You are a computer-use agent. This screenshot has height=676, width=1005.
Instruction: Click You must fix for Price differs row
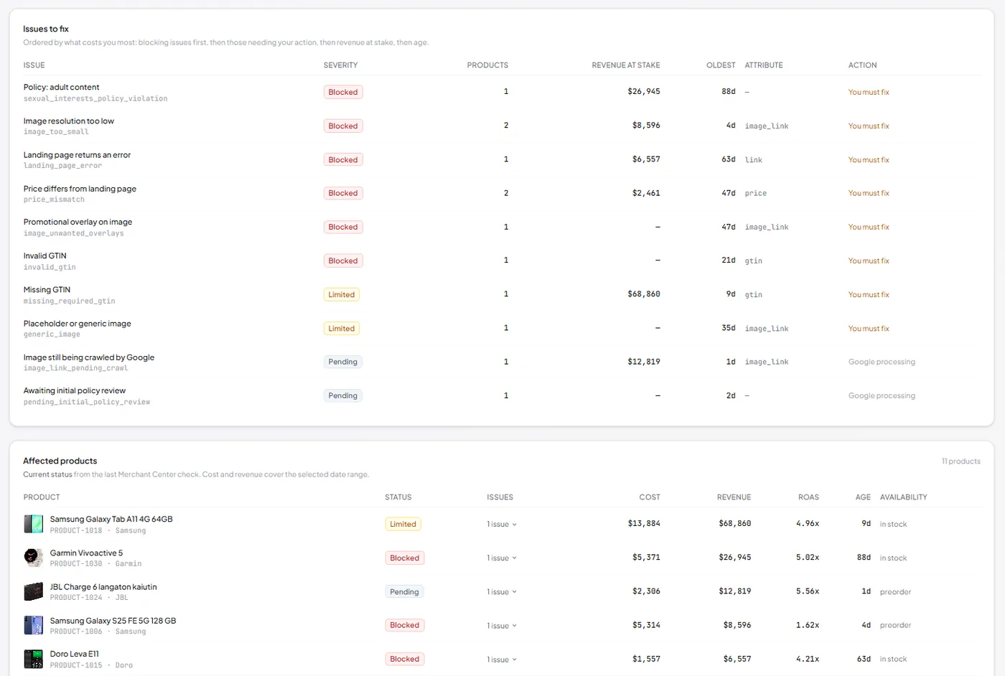[869, 193]
